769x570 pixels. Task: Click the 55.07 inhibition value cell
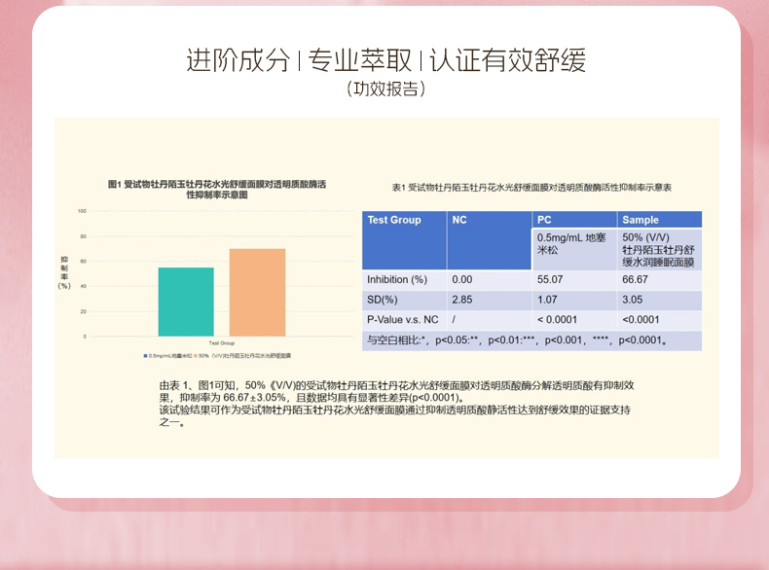[550, 280]
